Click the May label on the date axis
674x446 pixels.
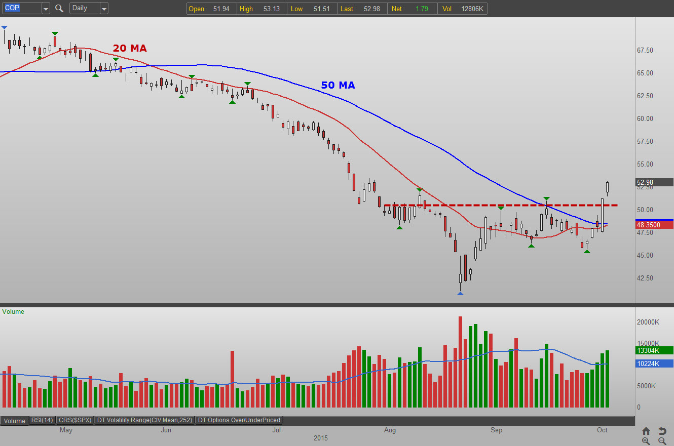[66, 430]
